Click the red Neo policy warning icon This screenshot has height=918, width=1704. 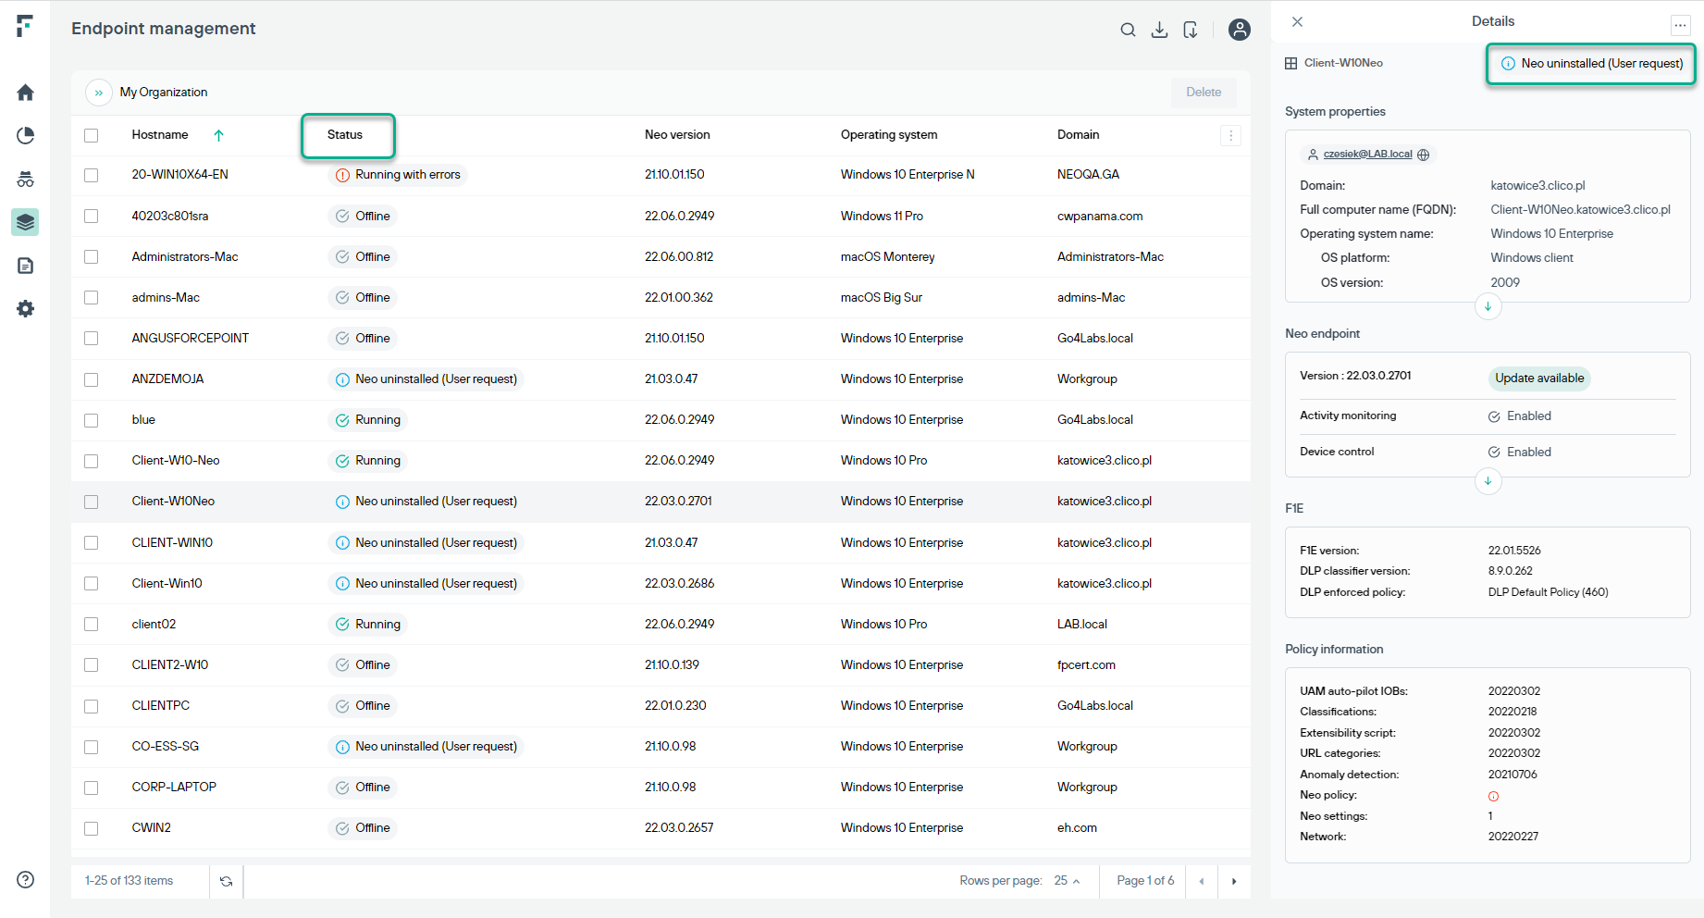click(1493, 796)
